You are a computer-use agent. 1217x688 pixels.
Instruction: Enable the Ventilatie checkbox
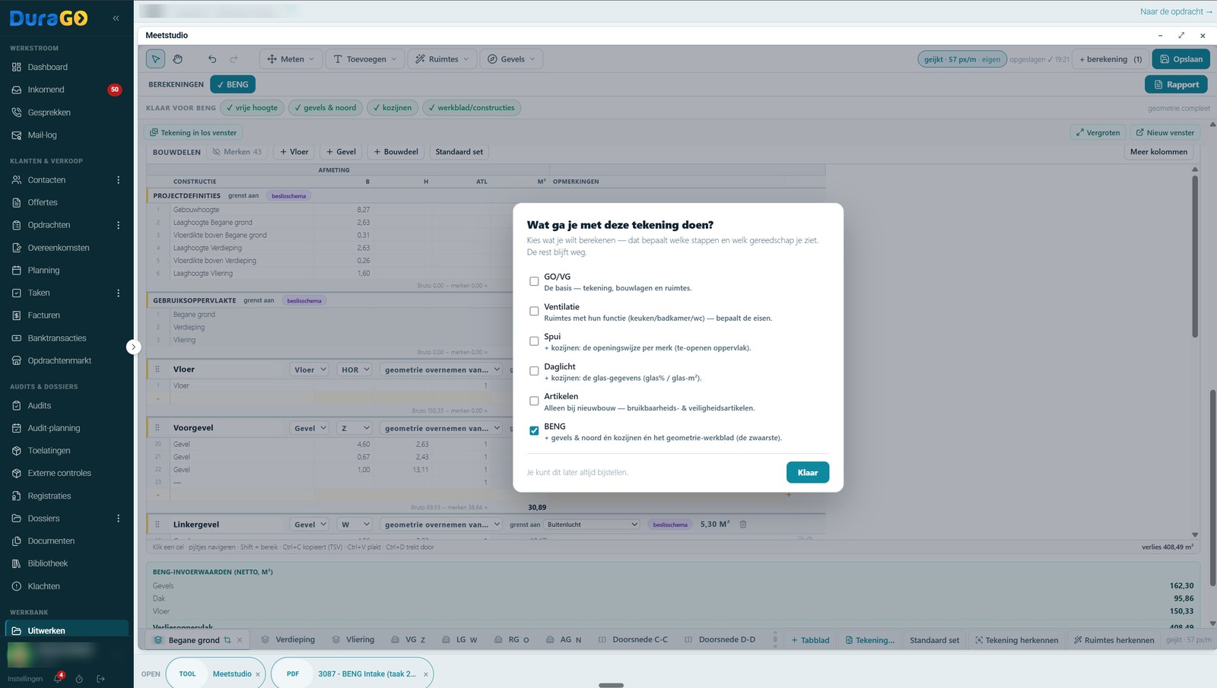pos(534,311)
